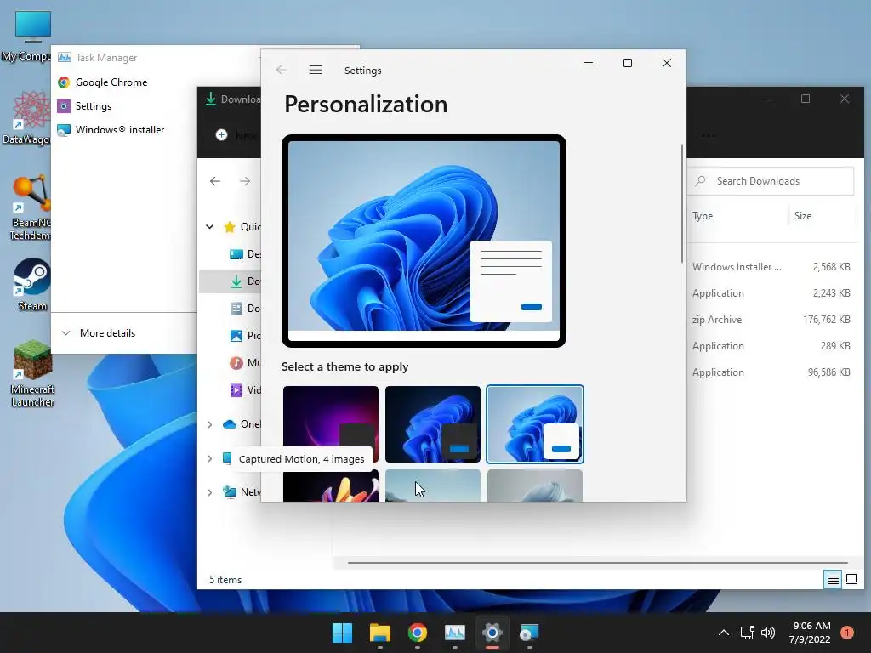Select the zip Archive file row

click(x=771, y=320)
